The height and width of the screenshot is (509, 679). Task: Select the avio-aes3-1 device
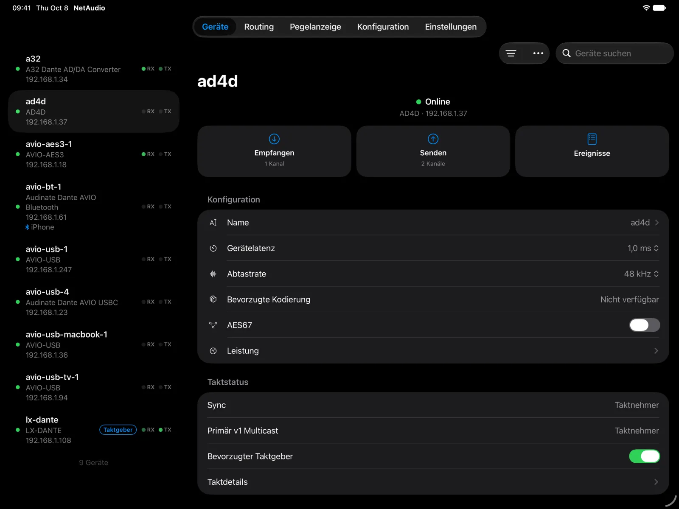[x=94, y=154]
